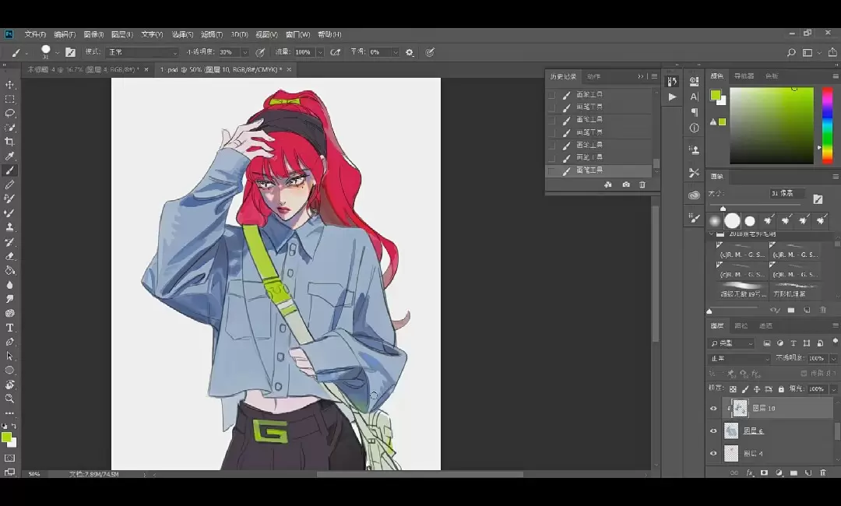Choose the Type (T) tool
The height and width of the screenshot is (506, 841).
[x=10, y=328]
